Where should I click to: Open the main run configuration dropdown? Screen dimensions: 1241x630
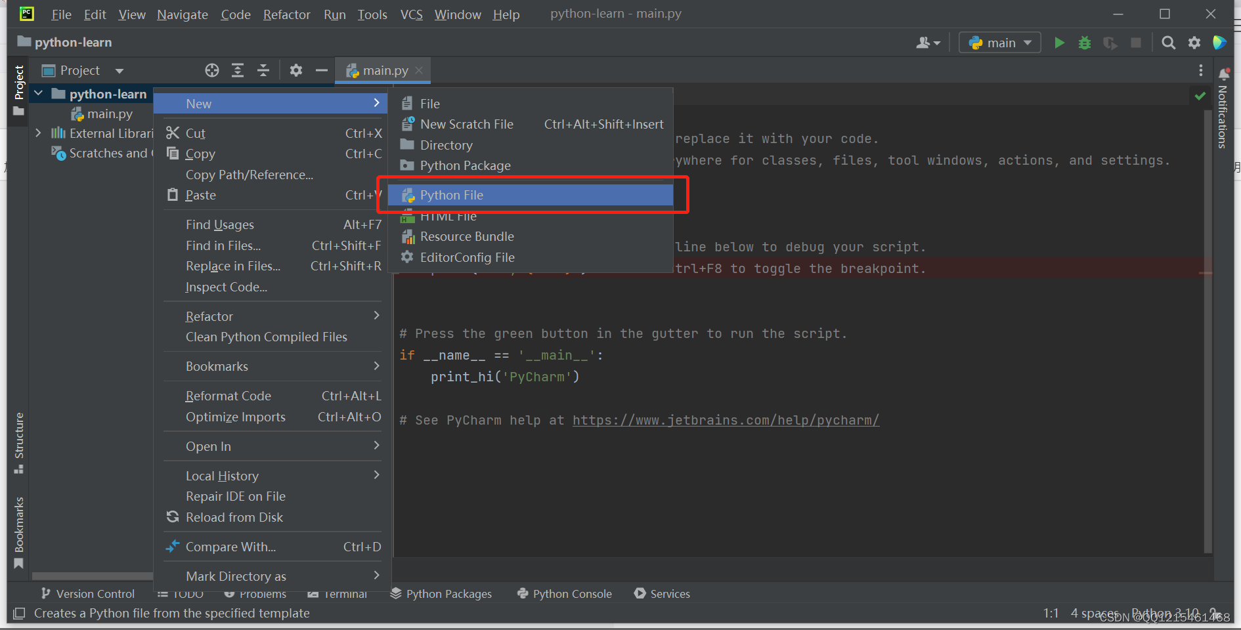tap(1000, 43)
